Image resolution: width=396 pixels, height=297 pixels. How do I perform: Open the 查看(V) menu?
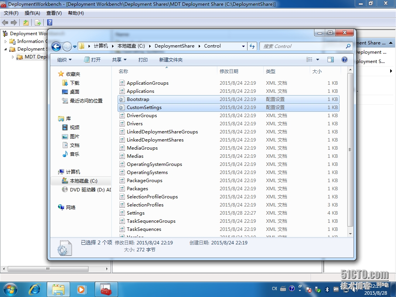pyautogui.click(x=54, y=13)
